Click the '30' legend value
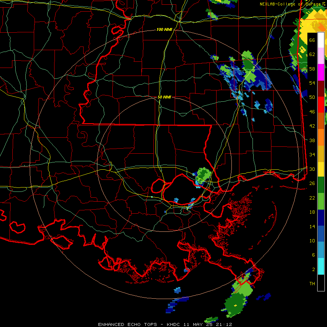Screen dimensions: 327x327 point(312,169)
